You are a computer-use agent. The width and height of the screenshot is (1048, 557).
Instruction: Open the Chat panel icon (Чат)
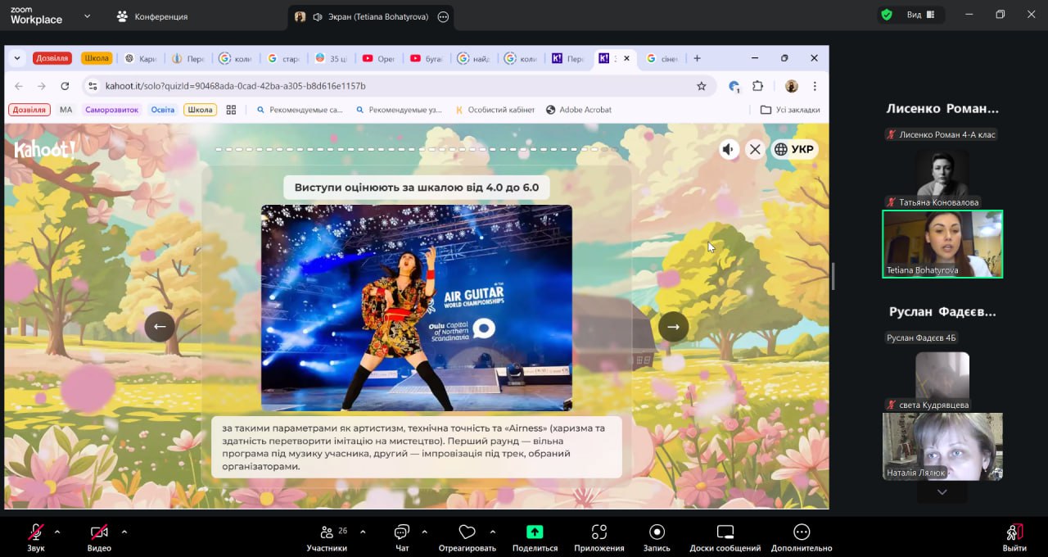[x=401, y=532]
